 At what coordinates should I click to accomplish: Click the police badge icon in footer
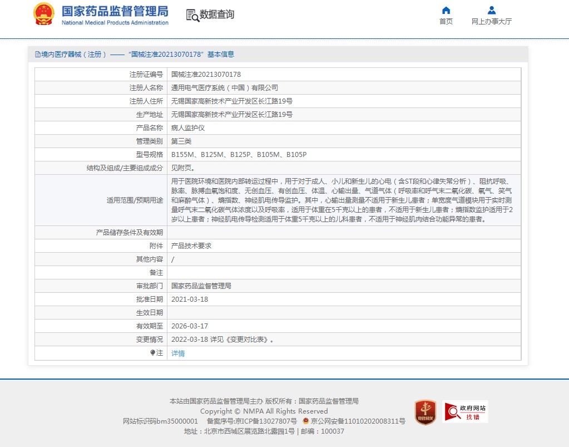coord(306,421)
